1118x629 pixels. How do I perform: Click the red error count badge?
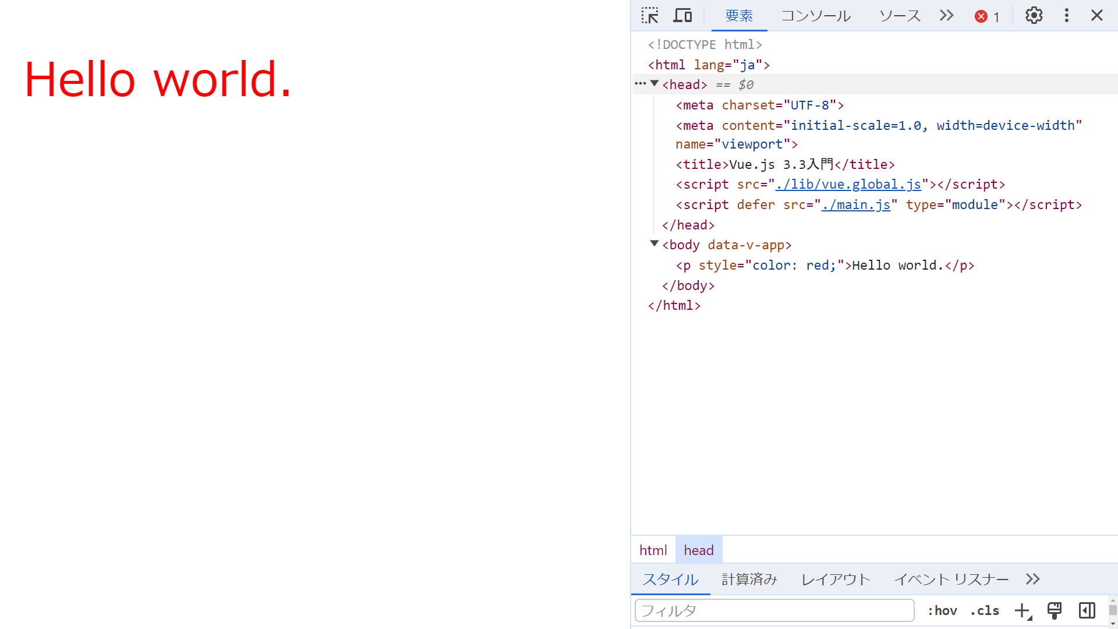point(987,16)
